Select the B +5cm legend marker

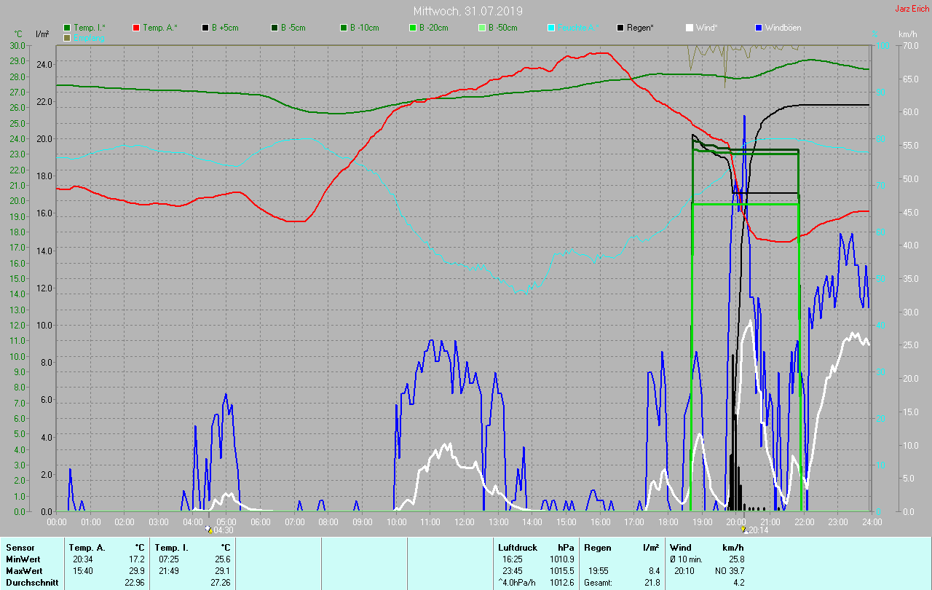point(206,28)
